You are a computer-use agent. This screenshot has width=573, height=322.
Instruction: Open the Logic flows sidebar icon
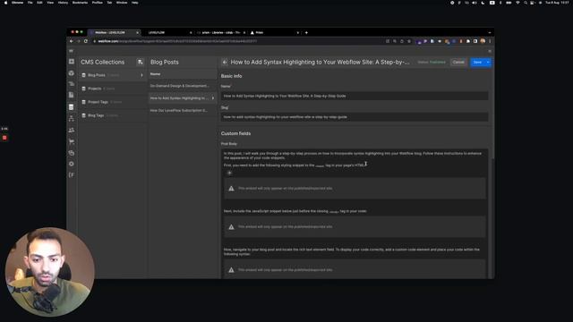(72, 118)
